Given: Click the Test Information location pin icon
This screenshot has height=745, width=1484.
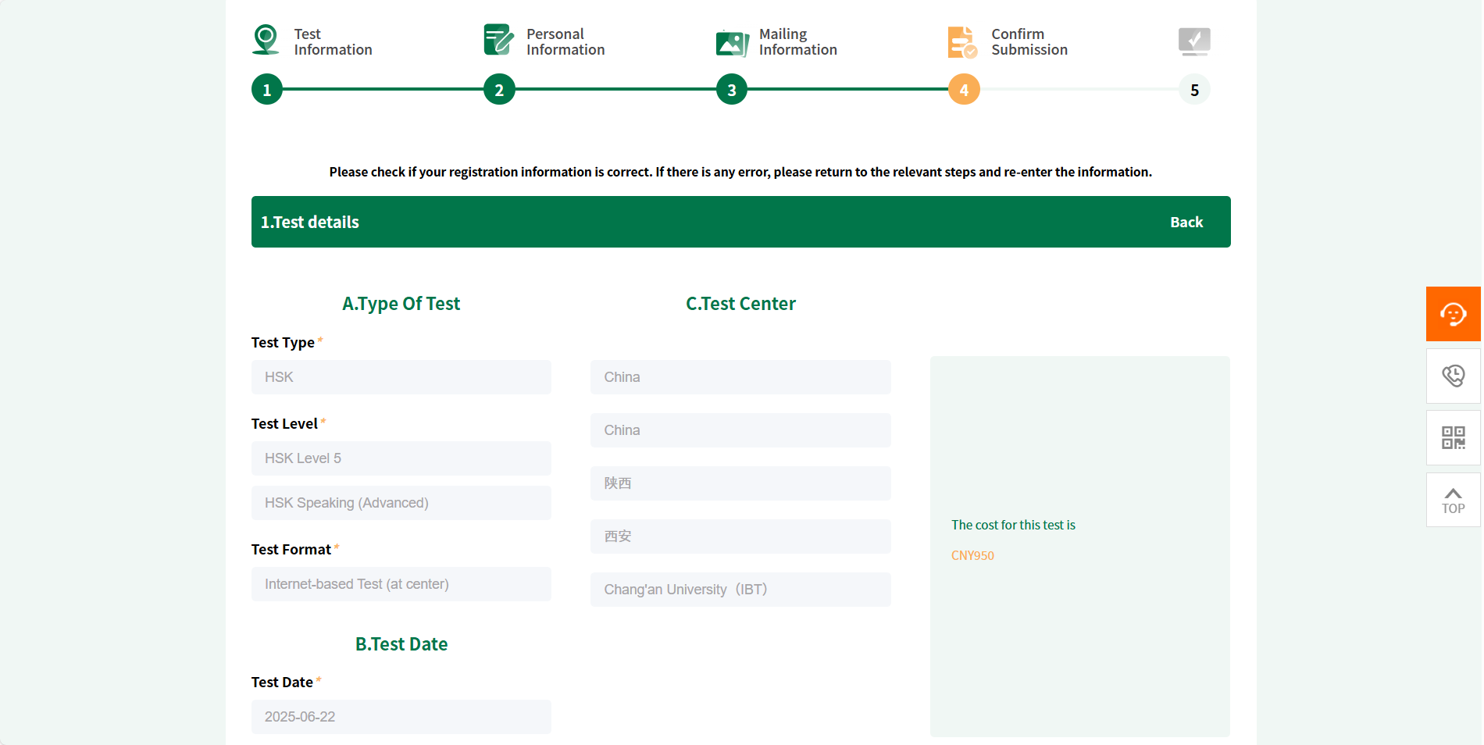Looking at the screenshot, I should point(266,40).
